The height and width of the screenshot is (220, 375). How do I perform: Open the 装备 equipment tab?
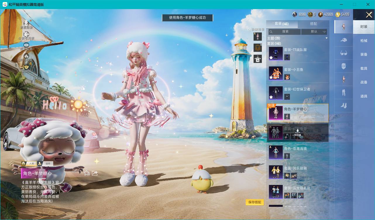(x=364, y=54)
